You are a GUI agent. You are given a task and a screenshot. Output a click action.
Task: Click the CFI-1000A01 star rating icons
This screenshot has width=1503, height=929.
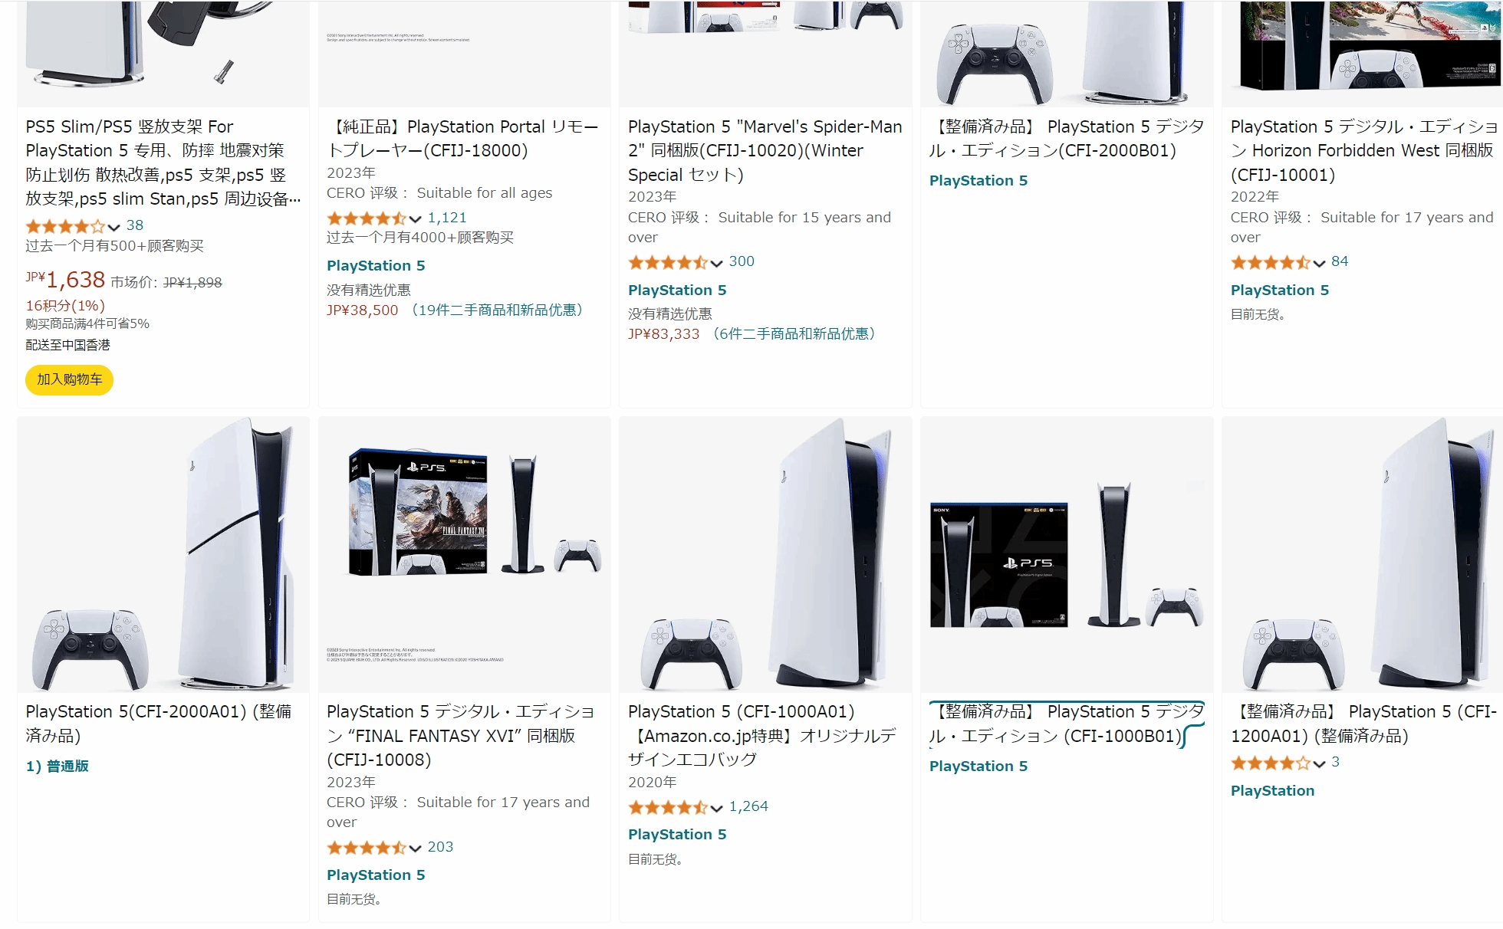tap(668, 807)
